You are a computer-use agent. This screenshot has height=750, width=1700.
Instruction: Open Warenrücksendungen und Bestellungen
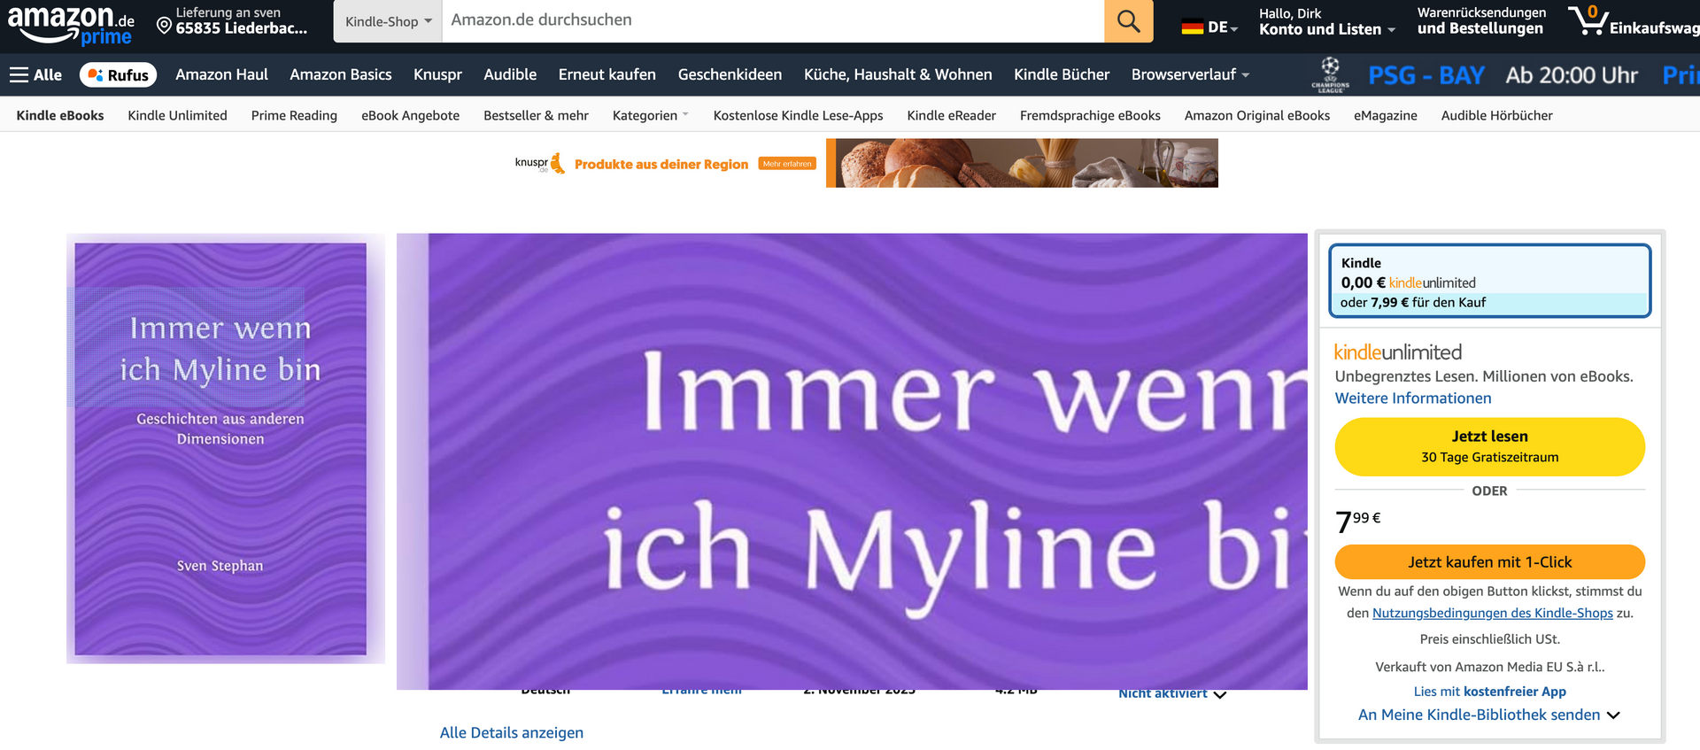pyautogui.click(x=1481, y=21)
